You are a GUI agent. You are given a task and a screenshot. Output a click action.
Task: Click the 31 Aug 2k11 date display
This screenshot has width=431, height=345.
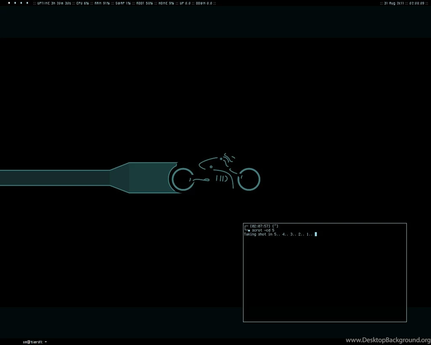point(394,3)
